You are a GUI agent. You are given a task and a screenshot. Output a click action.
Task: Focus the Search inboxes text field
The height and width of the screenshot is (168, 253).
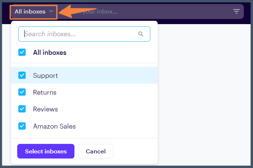coord(79,34)
